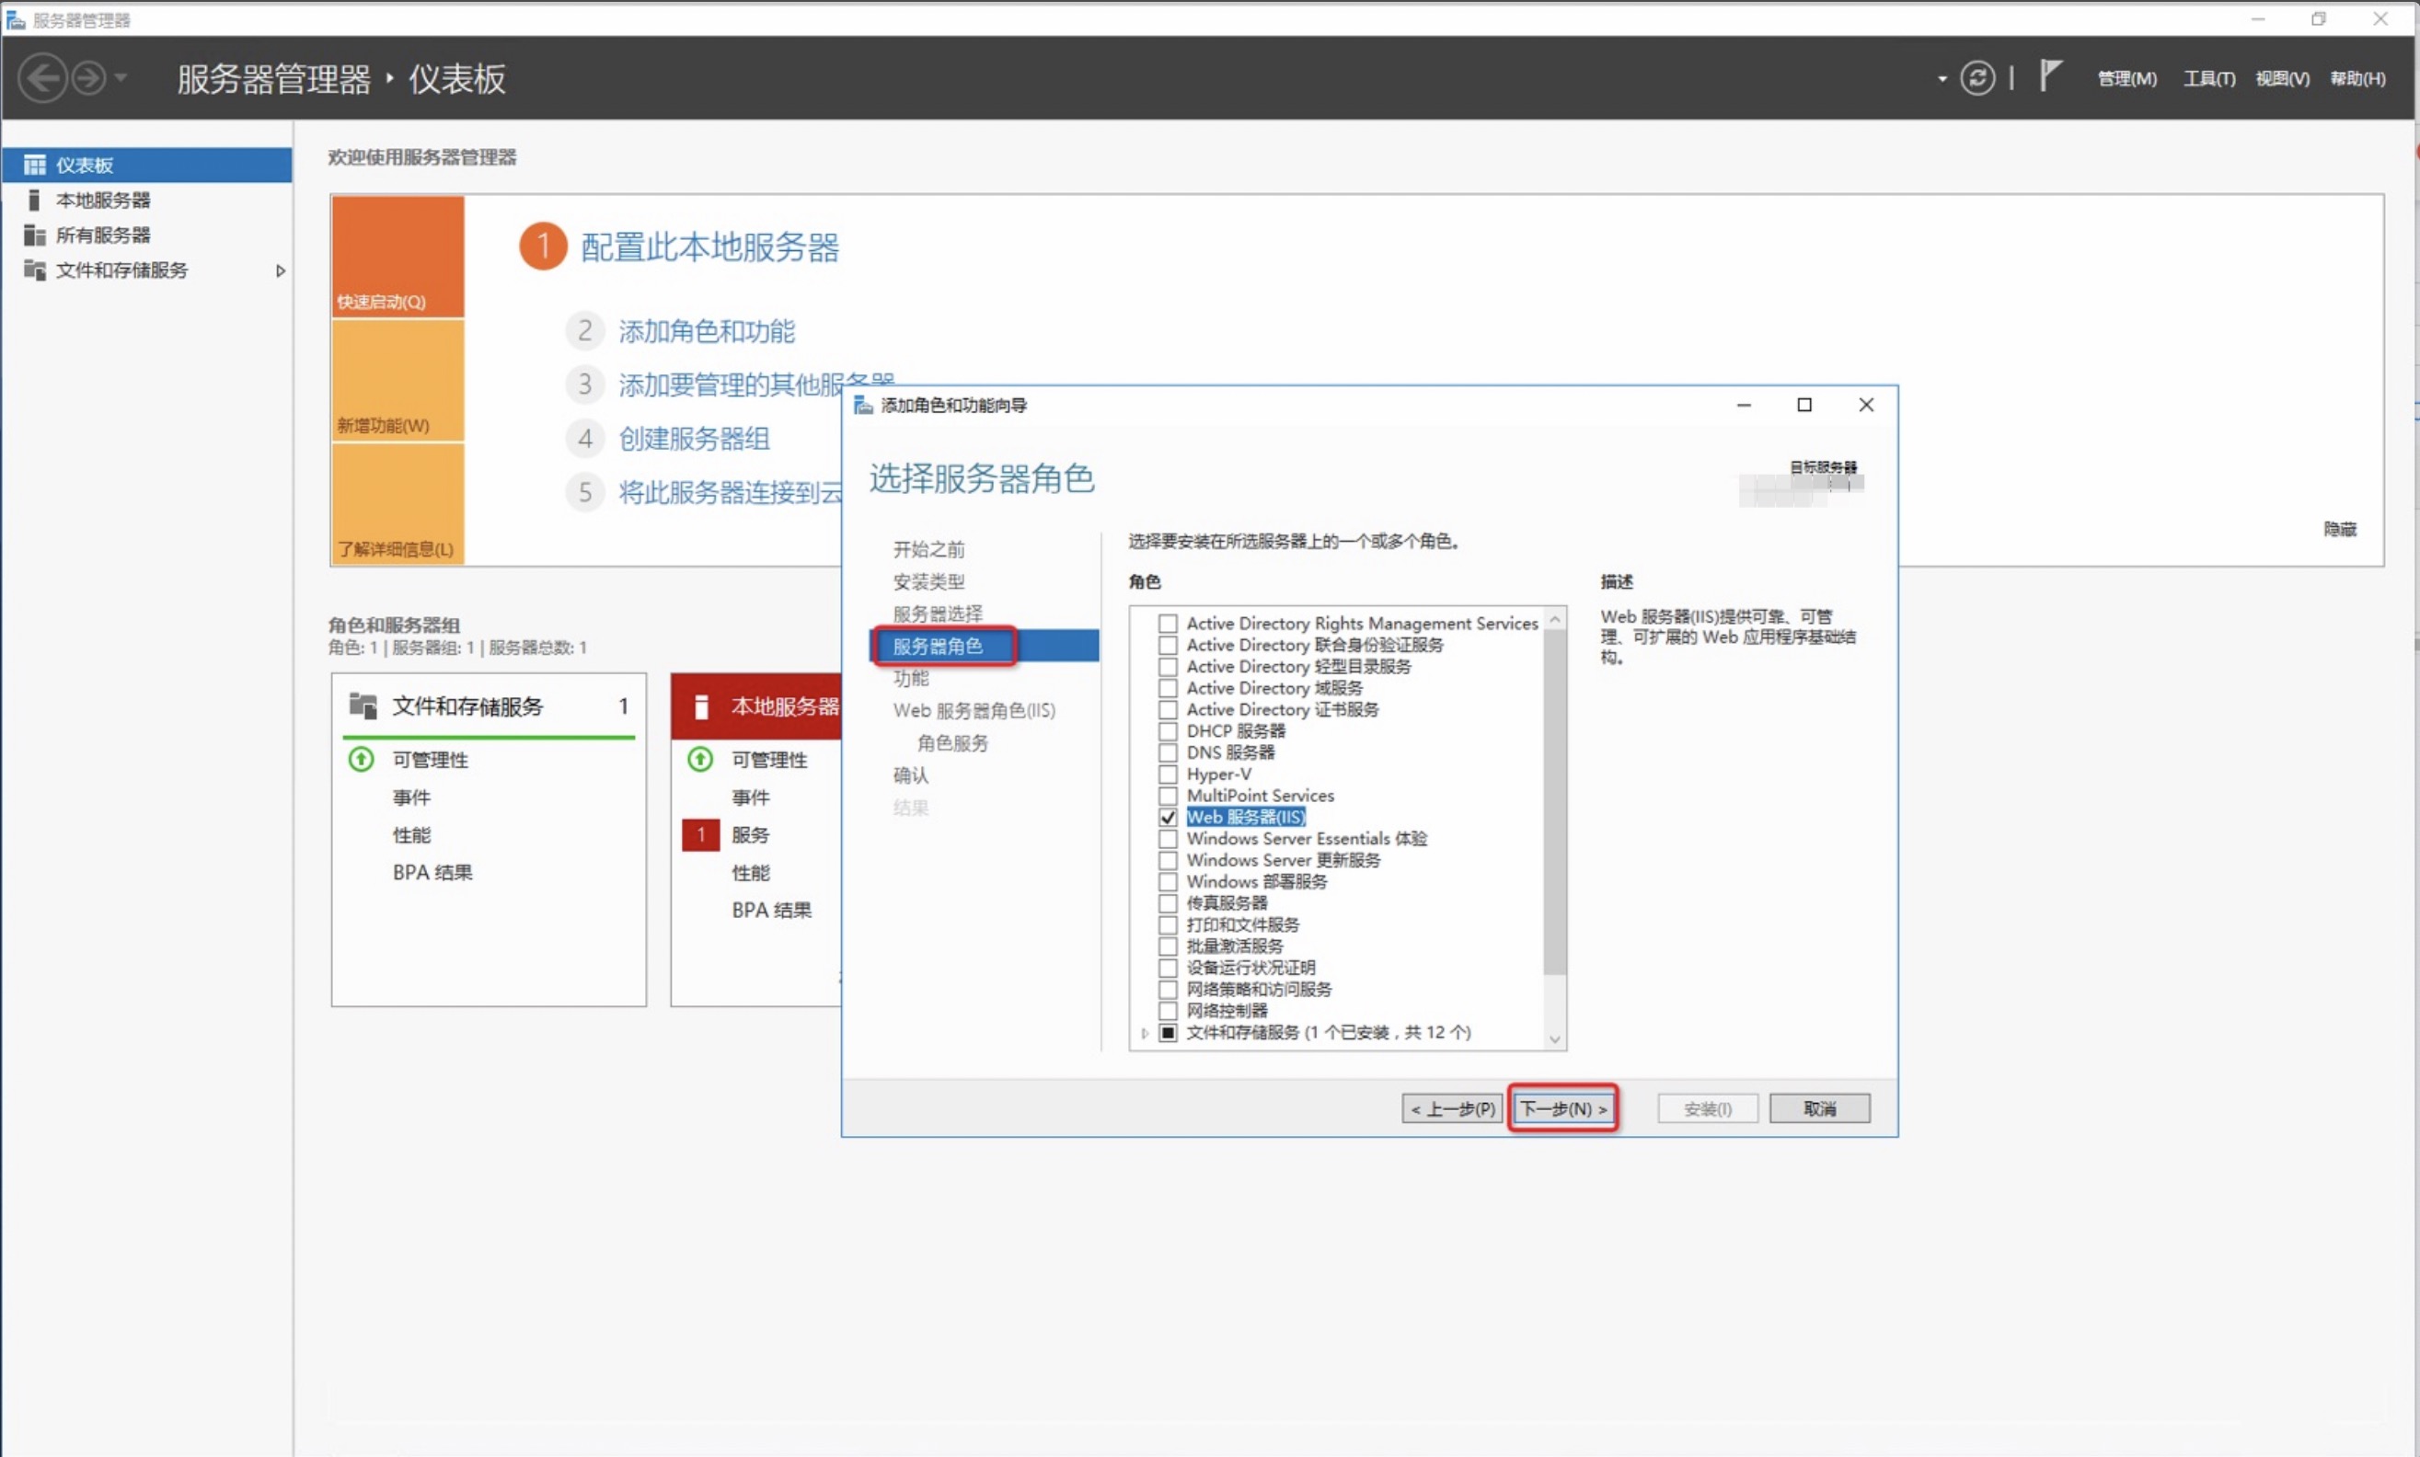Uncheck the Web 服务器(IIS) role

point(1168,816)
